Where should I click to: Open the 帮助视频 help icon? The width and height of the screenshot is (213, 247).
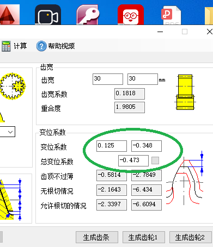click(41, 46)
